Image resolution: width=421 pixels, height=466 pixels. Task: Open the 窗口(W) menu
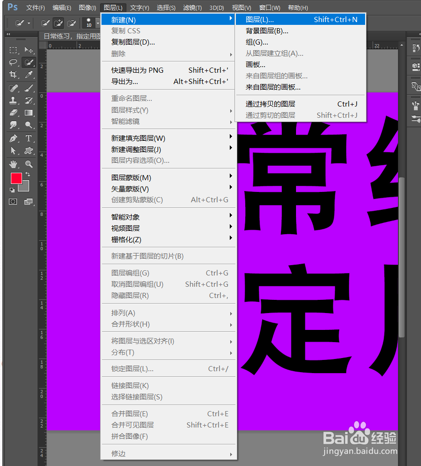pyautogui.click(x=270, y=8)
